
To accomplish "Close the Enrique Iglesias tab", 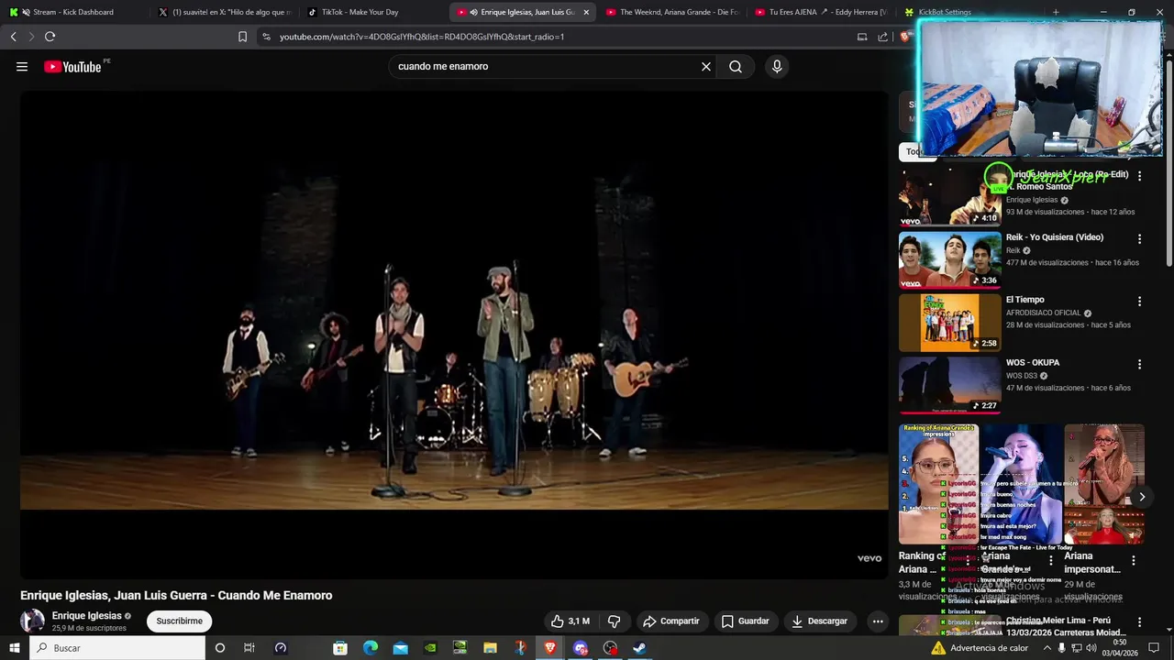I will click(x=585, y=12).
